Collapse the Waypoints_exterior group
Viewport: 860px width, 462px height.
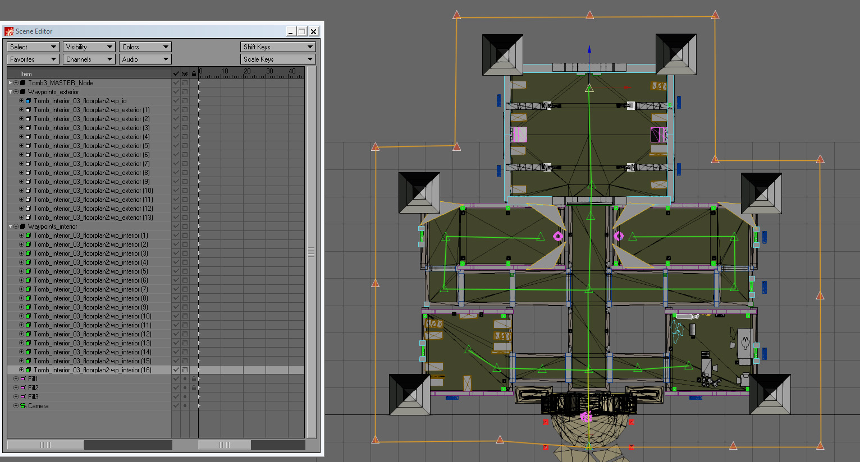coord(10,92)
